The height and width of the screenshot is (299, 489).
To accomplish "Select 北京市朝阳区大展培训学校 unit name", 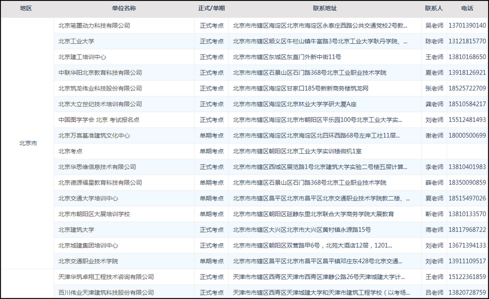I will point(94,214).
